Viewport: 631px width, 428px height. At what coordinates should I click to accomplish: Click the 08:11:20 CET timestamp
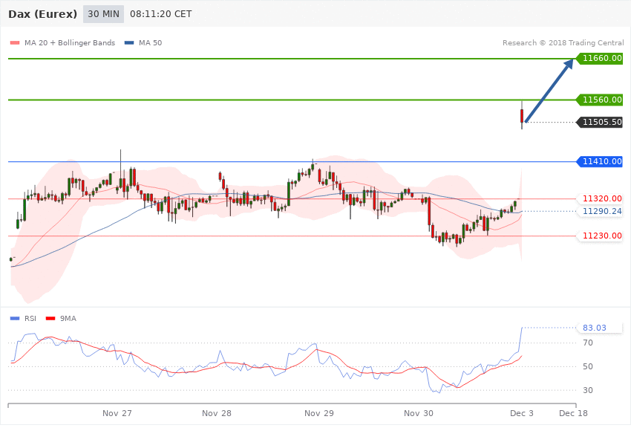click(160, 14)
